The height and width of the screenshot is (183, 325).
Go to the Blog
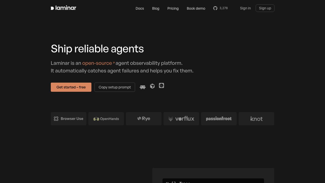pos(156,8)
